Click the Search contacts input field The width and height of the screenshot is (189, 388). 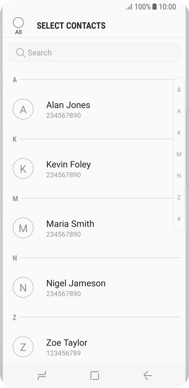(x=99, y=53)
